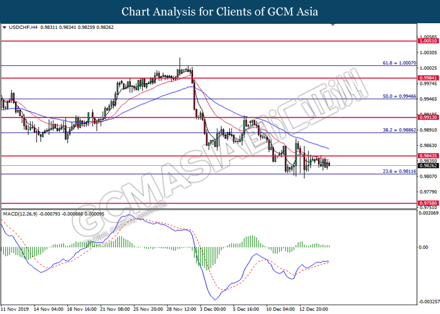Click the red 1.00510 price tag

429,40
